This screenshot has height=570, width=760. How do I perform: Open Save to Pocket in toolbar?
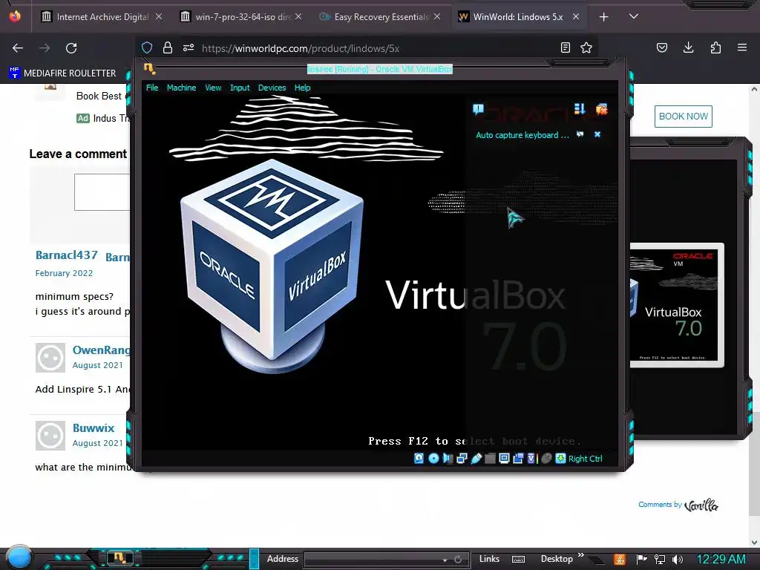pyautogui.click(x=662, y=47)
